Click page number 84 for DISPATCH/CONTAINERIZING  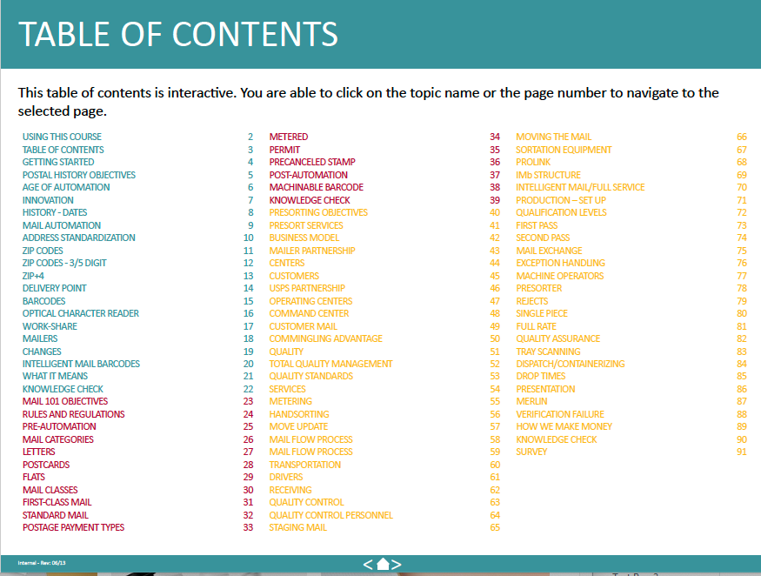742,364
